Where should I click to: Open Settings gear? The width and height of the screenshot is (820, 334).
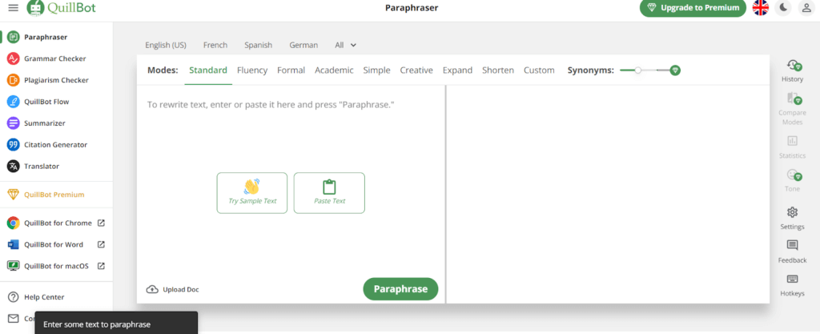coord(792,219)
